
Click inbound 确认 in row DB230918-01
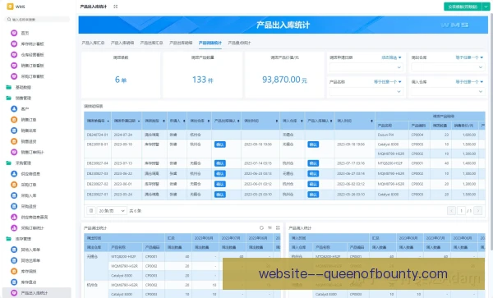coord(313,144)
